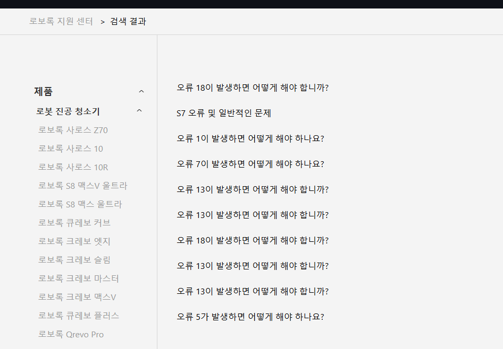Go to 로보락 지원 센터 breadcrumb

pos(61,21)
